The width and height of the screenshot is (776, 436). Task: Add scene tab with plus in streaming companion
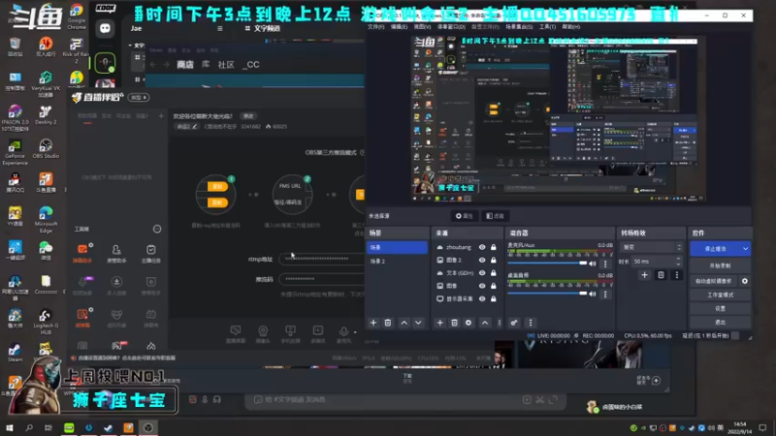[x=161, y=115]
